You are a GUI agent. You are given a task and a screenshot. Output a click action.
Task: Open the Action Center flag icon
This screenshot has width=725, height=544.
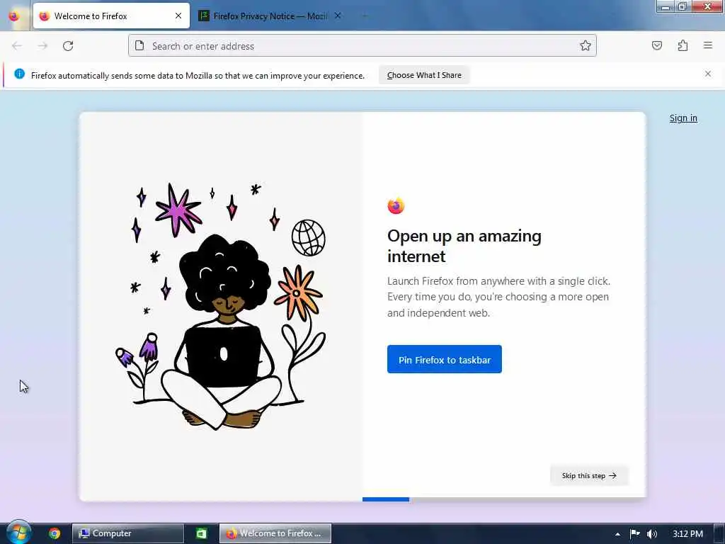pos(635,534)
